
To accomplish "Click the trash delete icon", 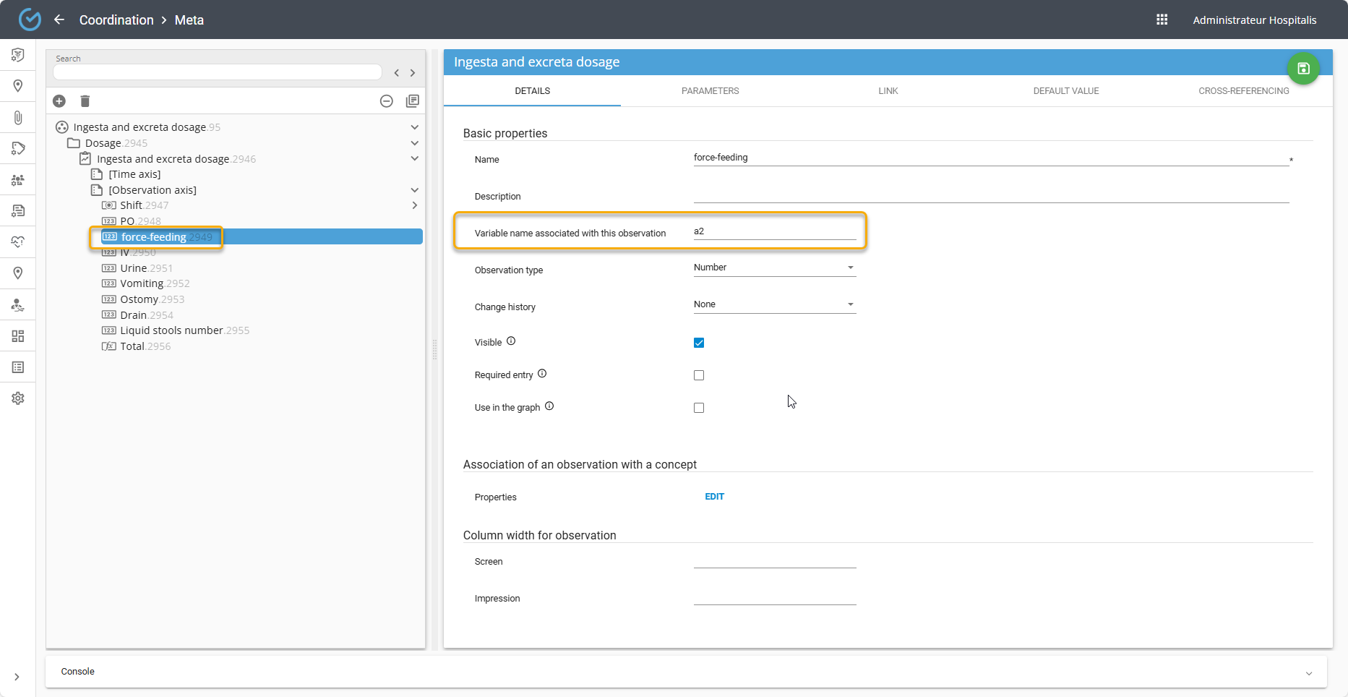I will tap(85, 101).
